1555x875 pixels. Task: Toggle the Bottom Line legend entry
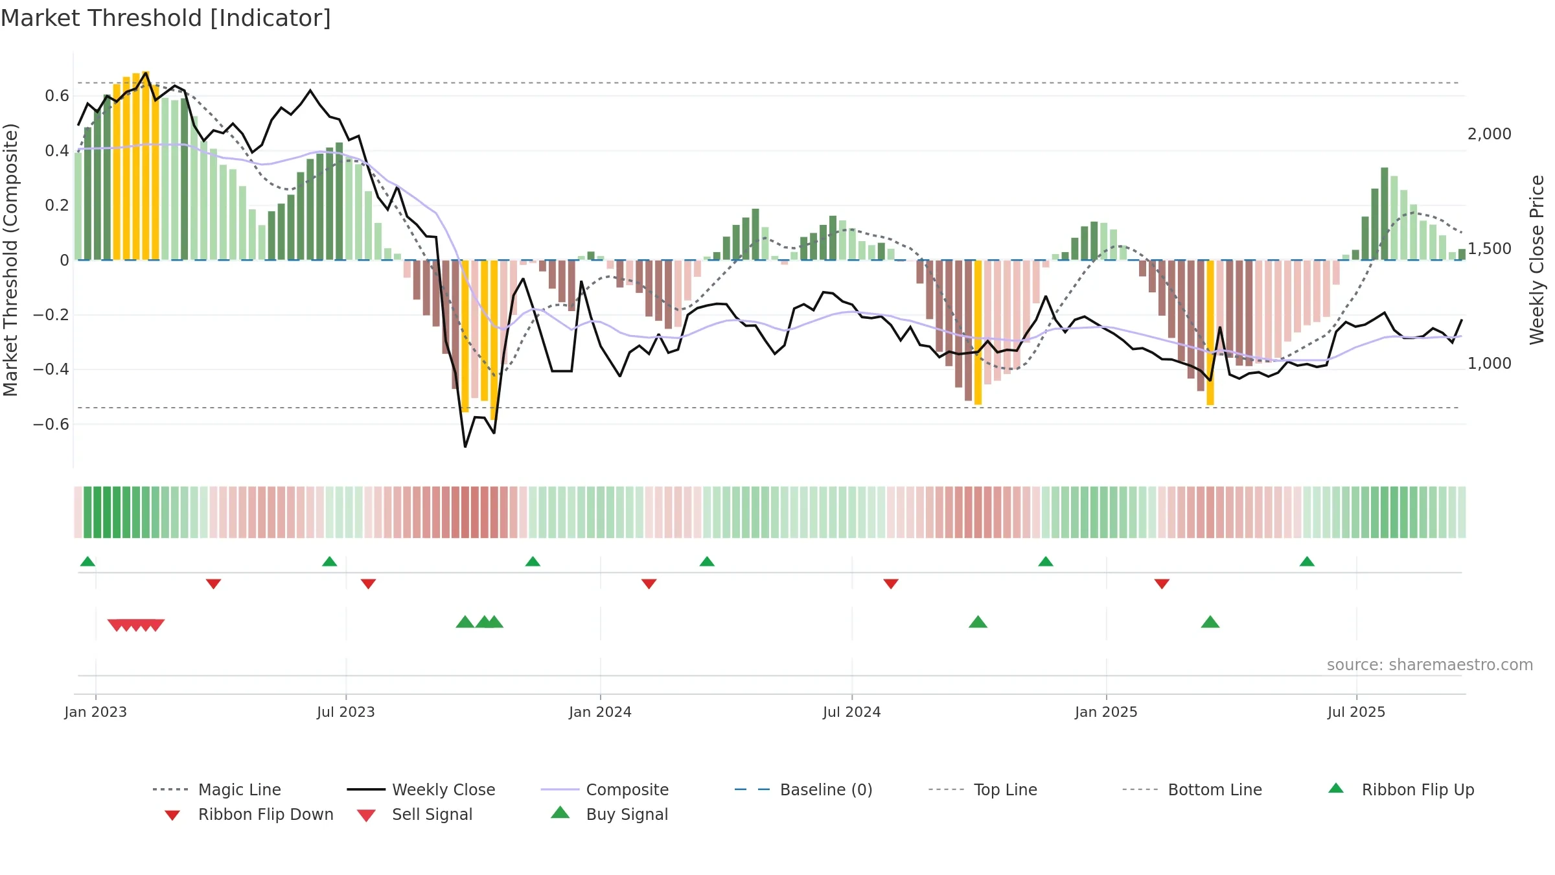click(x=1192, y=789)
